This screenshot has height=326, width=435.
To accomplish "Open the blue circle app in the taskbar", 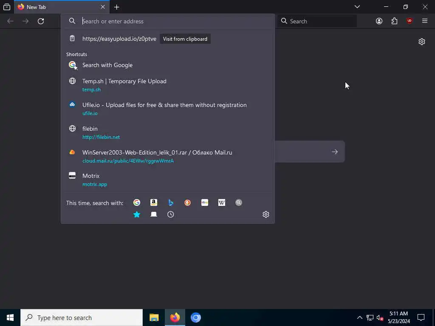I will [195, 318].
